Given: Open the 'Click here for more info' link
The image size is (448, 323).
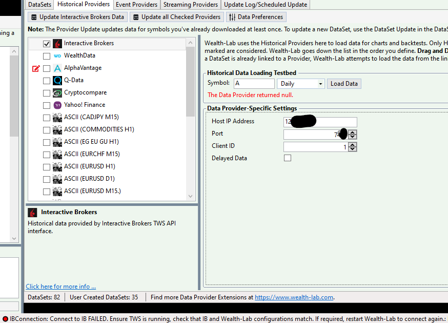Looking at the screenshot, I should (x=61, y=287).
